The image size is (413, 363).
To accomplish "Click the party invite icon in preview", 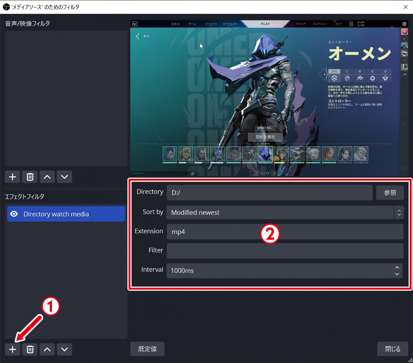I will pyautogui.click(x=193, y=174).
